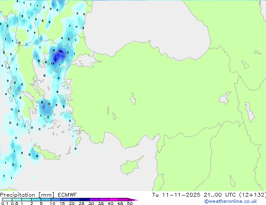Click the 20–25 mm legend color swatch
266x205 pixels.
click(x=75, y=200)
